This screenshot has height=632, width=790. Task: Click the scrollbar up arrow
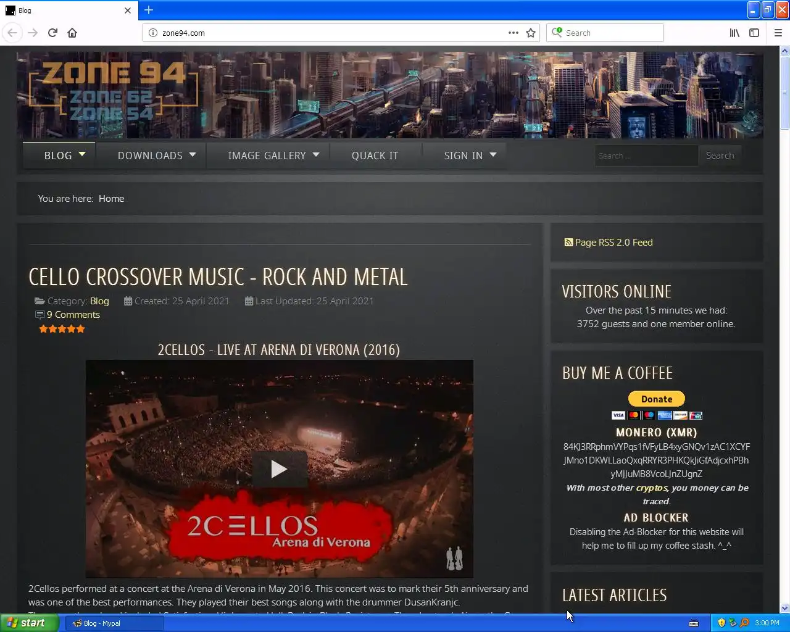[784, 51]
